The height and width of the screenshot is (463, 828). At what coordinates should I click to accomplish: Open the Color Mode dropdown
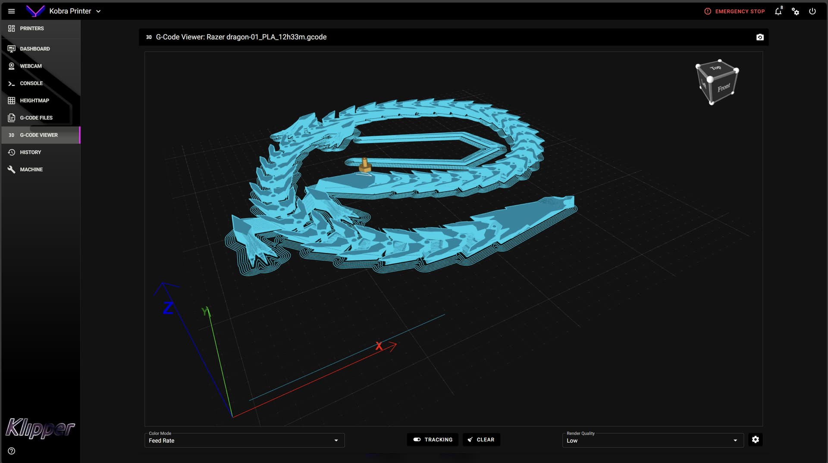pos(245,440)
